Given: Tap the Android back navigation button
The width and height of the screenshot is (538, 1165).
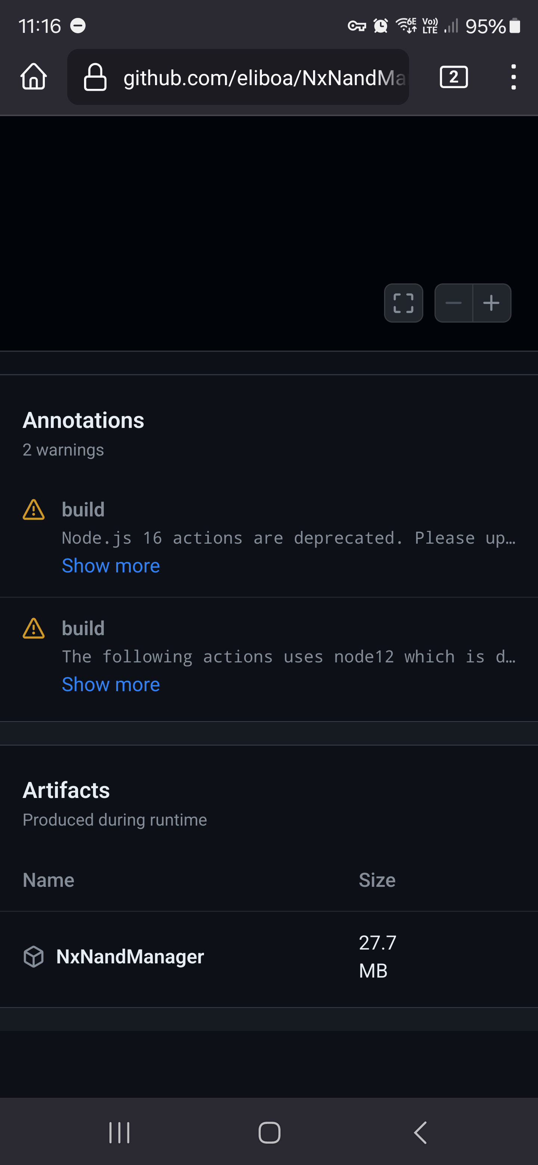Looking at the screenshot, I should 420,1133.
